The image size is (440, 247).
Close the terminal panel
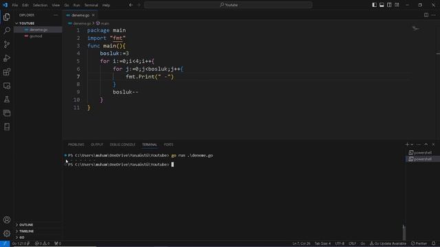click(433, 145)
